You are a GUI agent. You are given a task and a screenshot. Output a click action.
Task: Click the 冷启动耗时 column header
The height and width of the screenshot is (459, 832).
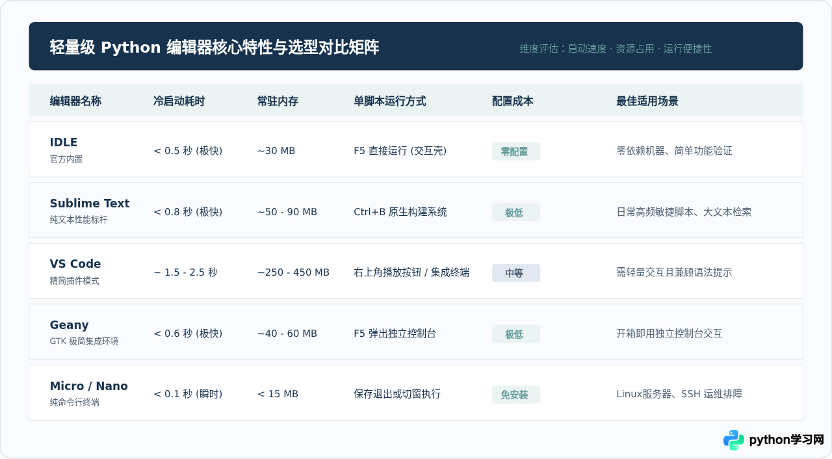coord(179,101)
